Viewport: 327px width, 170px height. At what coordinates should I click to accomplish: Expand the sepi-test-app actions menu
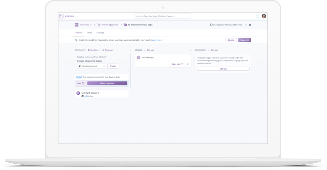point(188,64)
